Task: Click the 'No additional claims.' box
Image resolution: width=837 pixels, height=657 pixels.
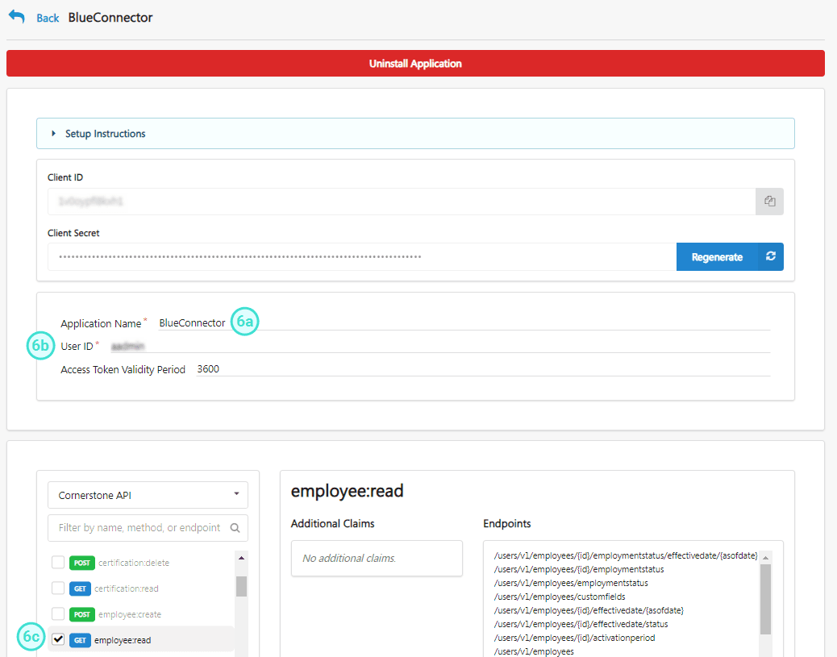Action: point(377,559)
